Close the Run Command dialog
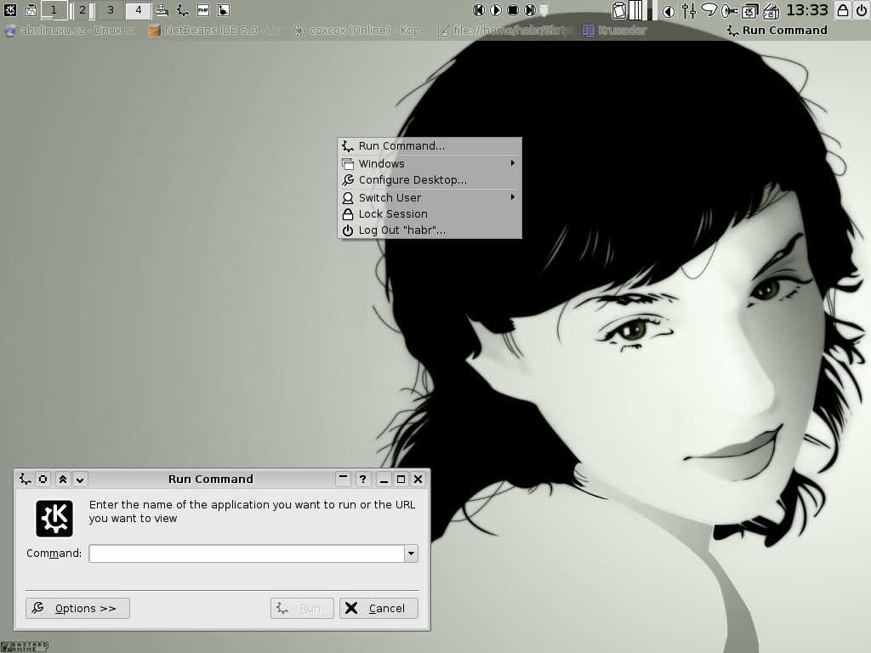 pyautogui.click(x=418, y=479)
